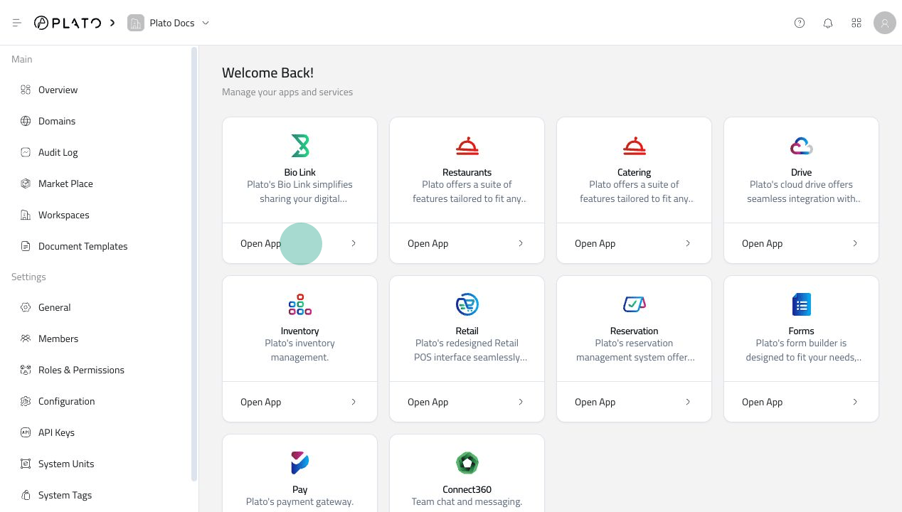The height and width of the screenshot is (512, 902).
Task: Click the Members people icon
Action: [x=26, y=338]
